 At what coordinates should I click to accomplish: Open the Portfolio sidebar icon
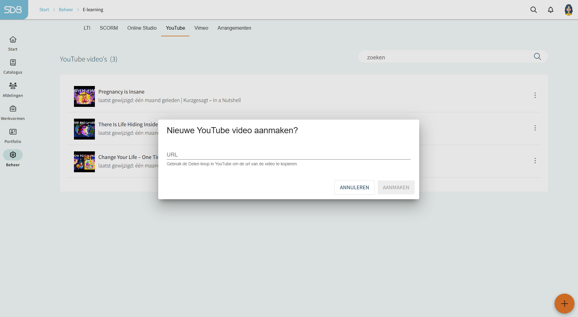click(x=13, y=132)
